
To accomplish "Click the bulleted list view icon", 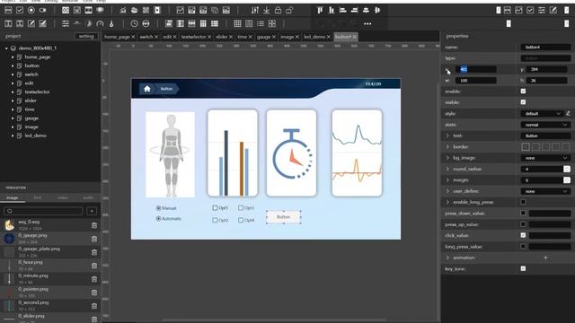I will (261, 24).
